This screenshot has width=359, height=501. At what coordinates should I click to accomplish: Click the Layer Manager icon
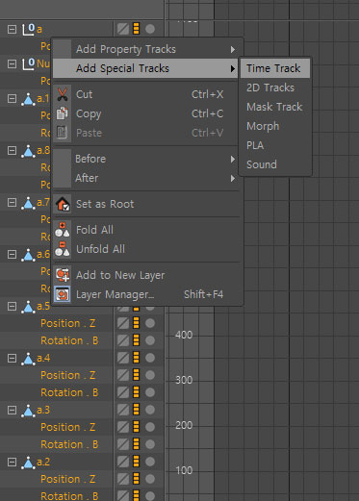pos(63,294)
